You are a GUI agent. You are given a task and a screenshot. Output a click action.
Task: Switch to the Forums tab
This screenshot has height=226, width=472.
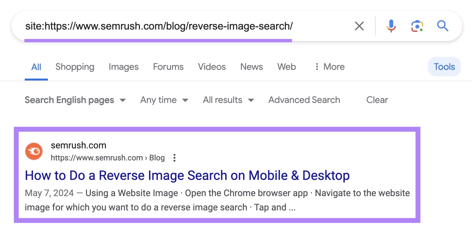pyautogui.click(x=168, y=67)
